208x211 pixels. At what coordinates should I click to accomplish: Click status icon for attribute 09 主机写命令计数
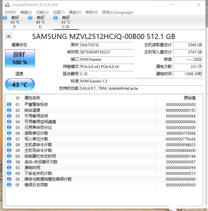tap(9, 150)
